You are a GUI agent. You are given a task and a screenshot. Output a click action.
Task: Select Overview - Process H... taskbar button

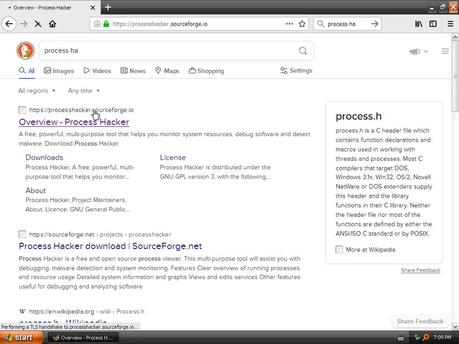(83, 338)
